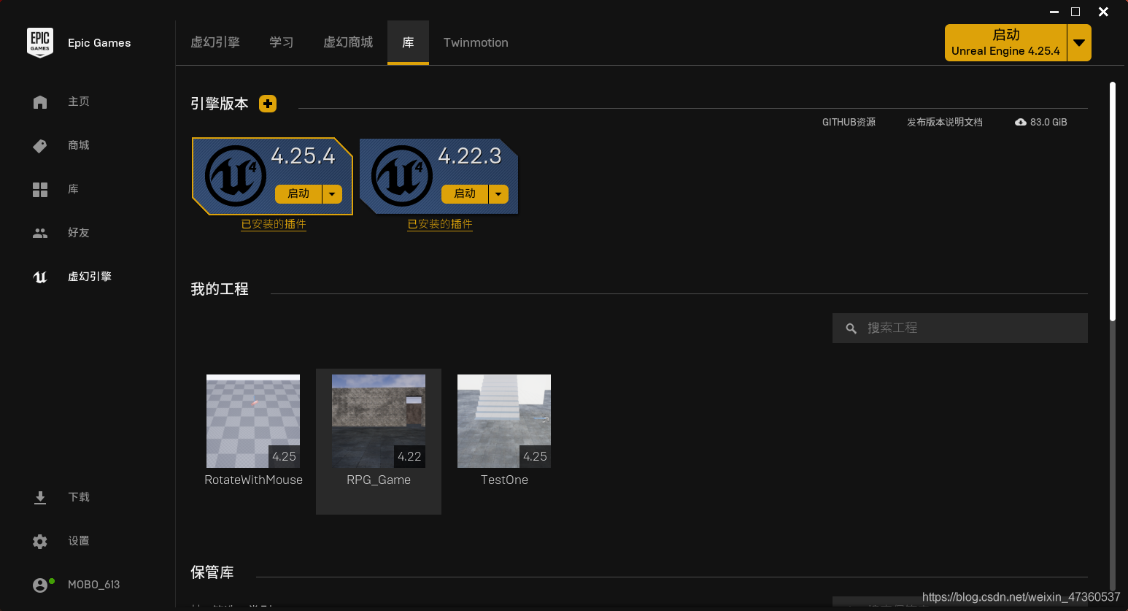Select the 库 top tab
This screenshot has width=1128, height=611.
pos(408,42)
